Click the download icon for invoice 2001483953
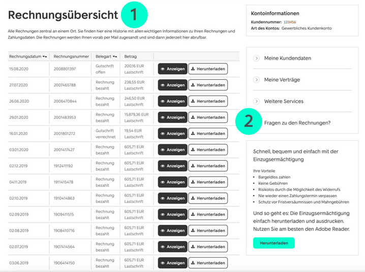365x272 pixels. tap(193, 118)
